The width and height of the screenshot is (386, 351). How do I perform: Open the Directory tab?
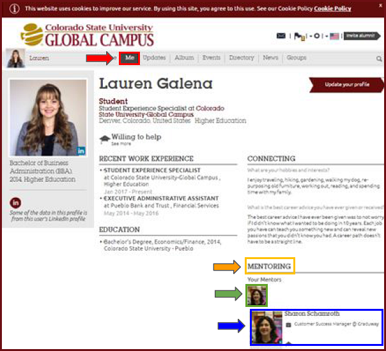click(242, 58)
